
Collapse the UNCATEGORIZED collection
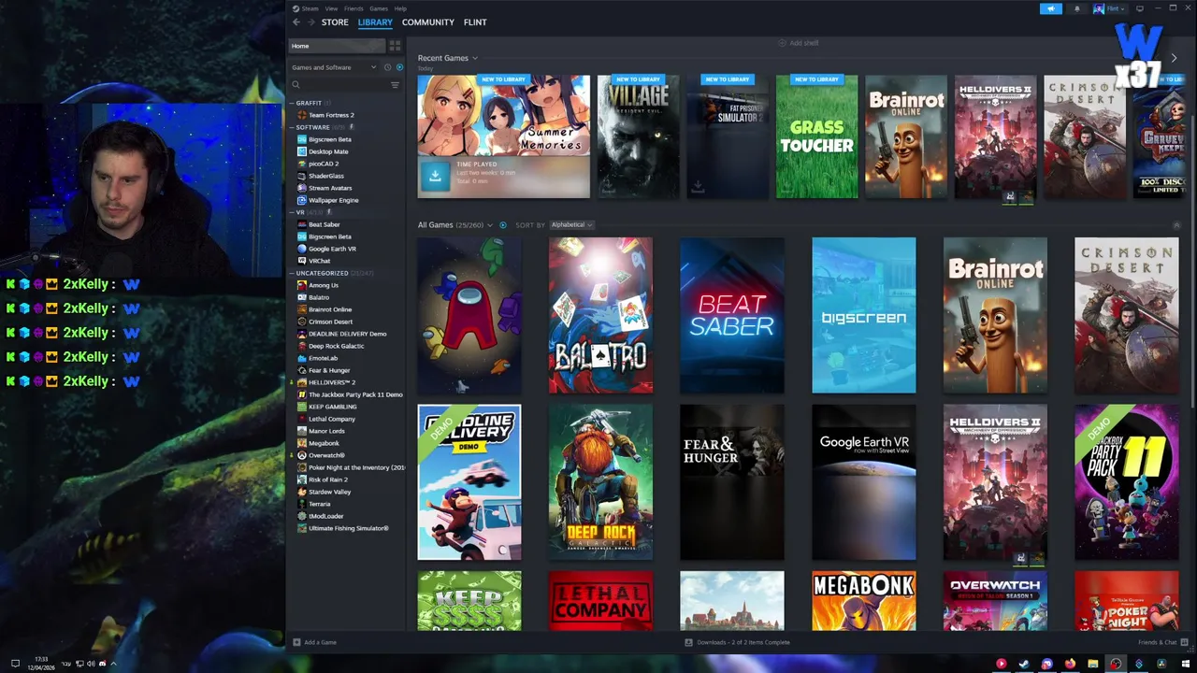(x=292, y=273)
